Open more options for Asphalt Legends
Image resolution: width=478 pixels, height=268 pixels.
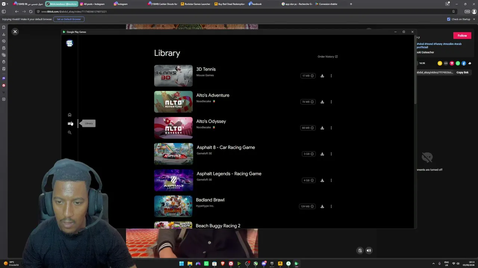331,181
